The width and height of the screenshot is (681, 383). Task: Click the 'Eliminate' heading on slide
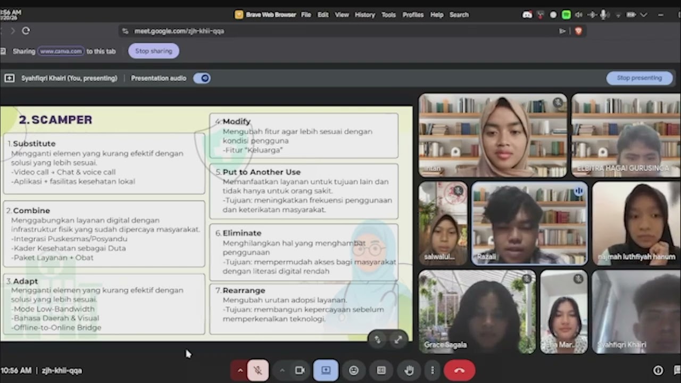(x=242, y=233)
